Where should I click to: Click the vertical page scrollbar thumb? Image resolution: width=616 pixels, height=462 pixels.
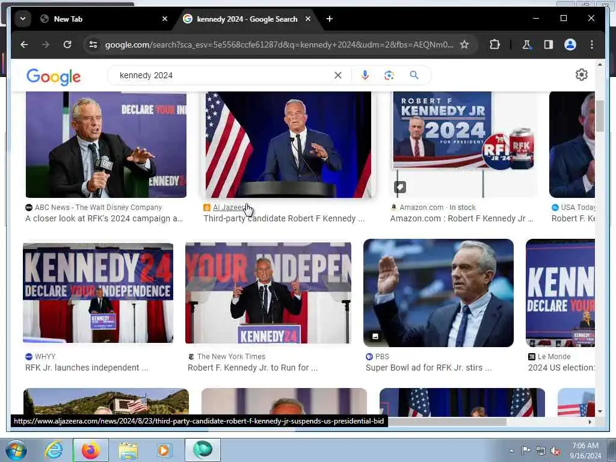[x=600, y=116]
